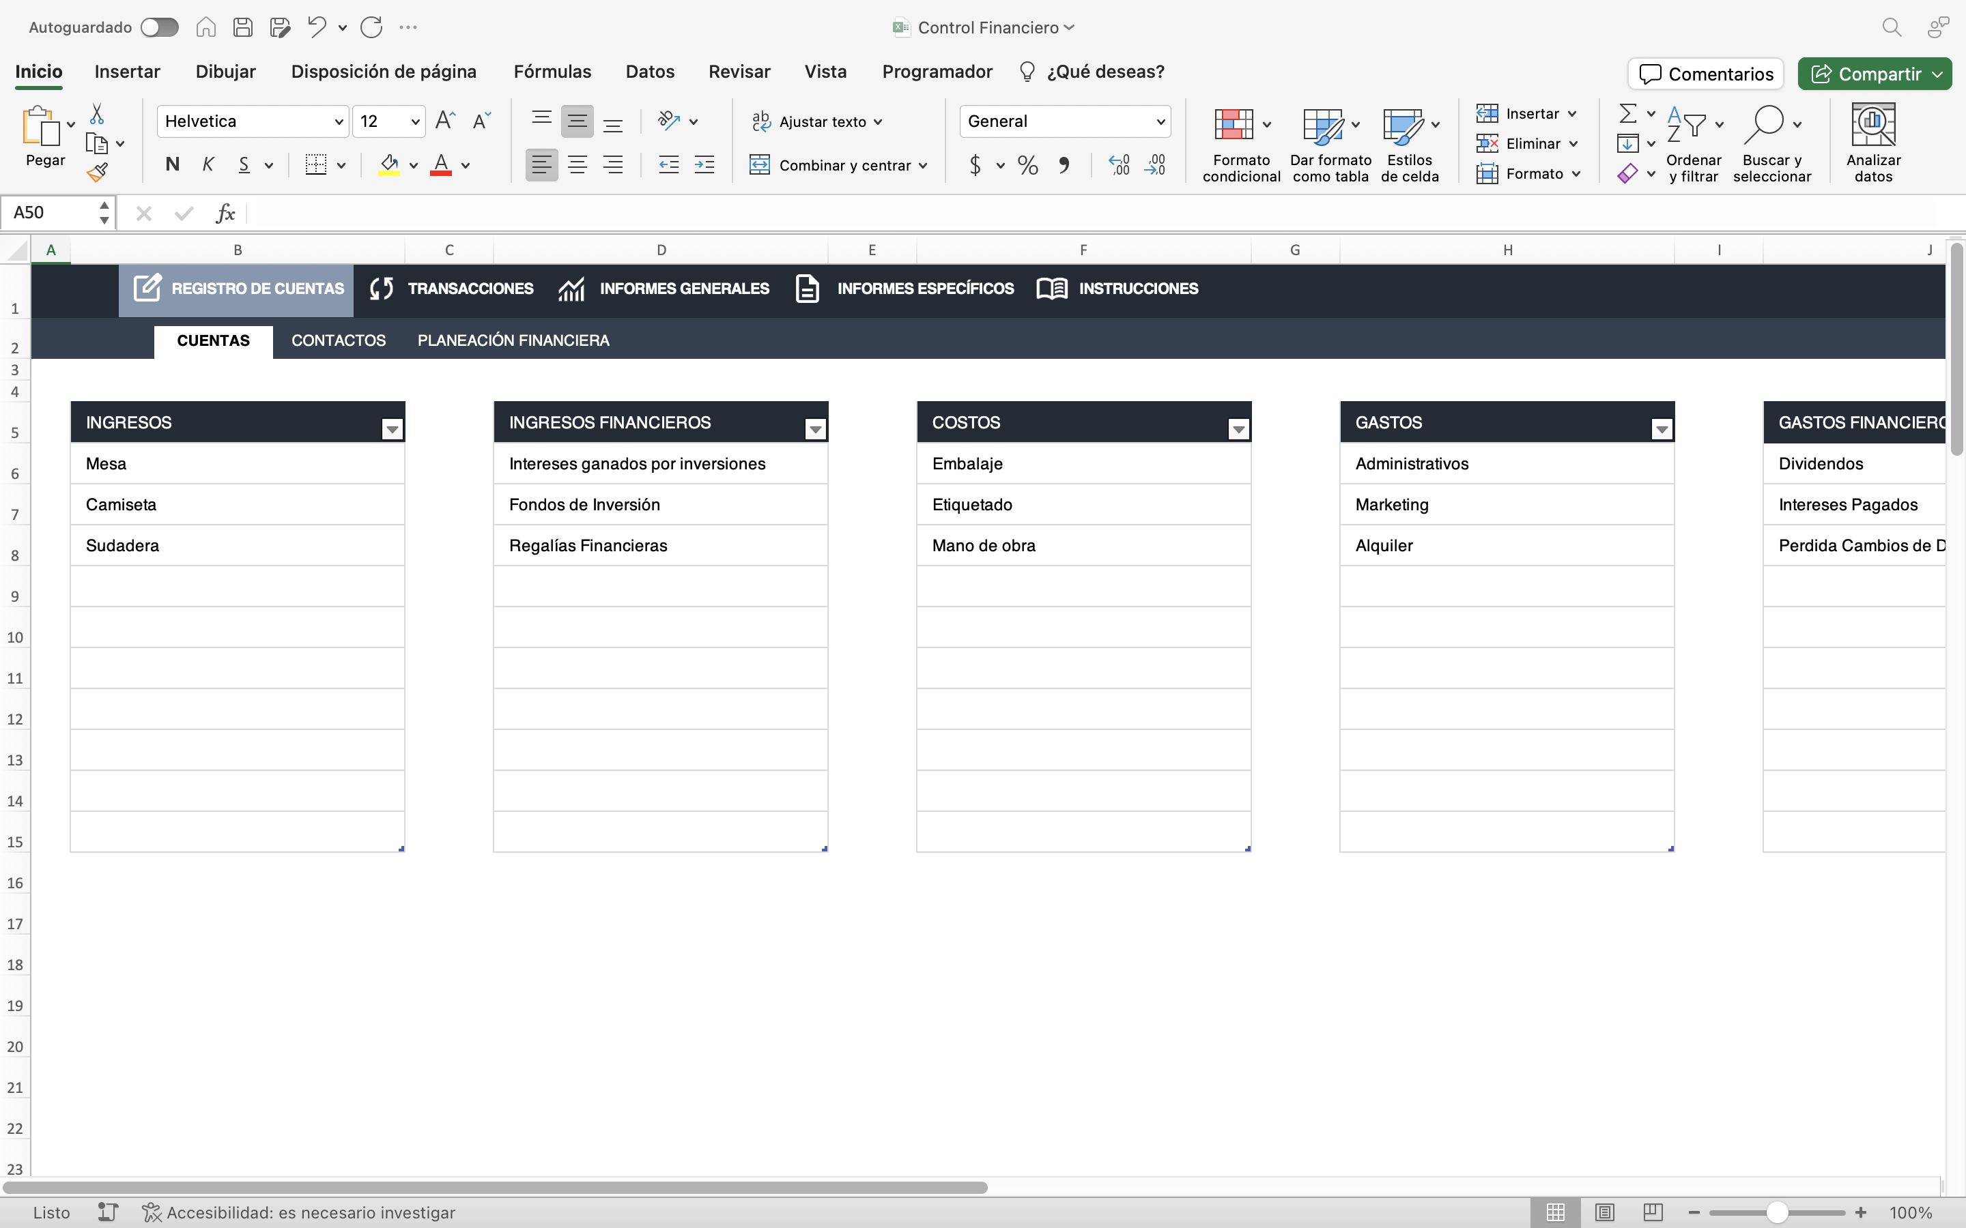Click the Redo circular arrow icon
Image resolution: width=1966 pixels, height=1228 pixels.
[x=371, y=27]
